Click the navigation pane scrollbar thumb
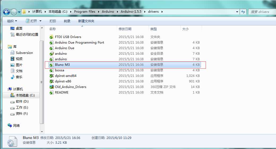This screenshot has height=149, width=276. pos(42,82)
